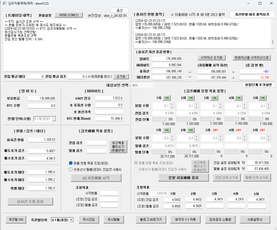Screen dimensions: 277x230
Task: Increase entry 3차 분할 수량 spinner
Action: [220, 104]
